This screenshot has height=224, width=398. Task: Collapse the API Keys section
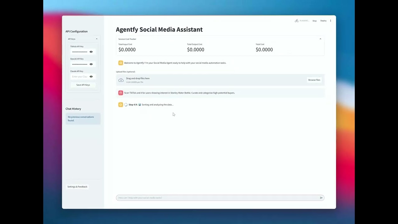pyautogui.click(x=97, y=39)
